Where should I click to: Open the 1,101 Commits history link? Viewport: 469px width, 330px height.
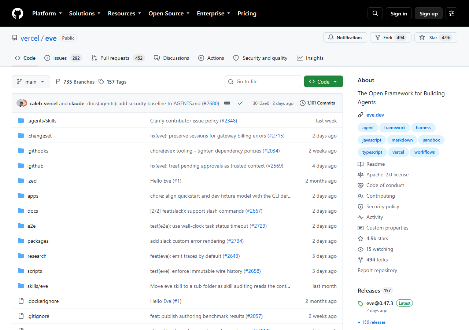click(317, 103)
